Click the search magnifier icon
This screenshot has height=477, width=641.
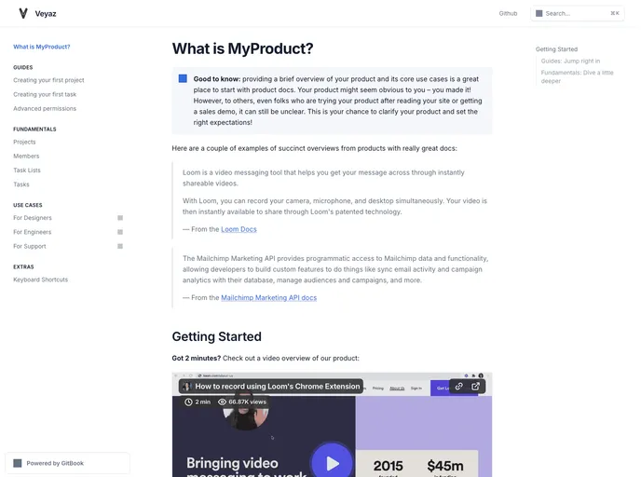(x=539, y=13)
